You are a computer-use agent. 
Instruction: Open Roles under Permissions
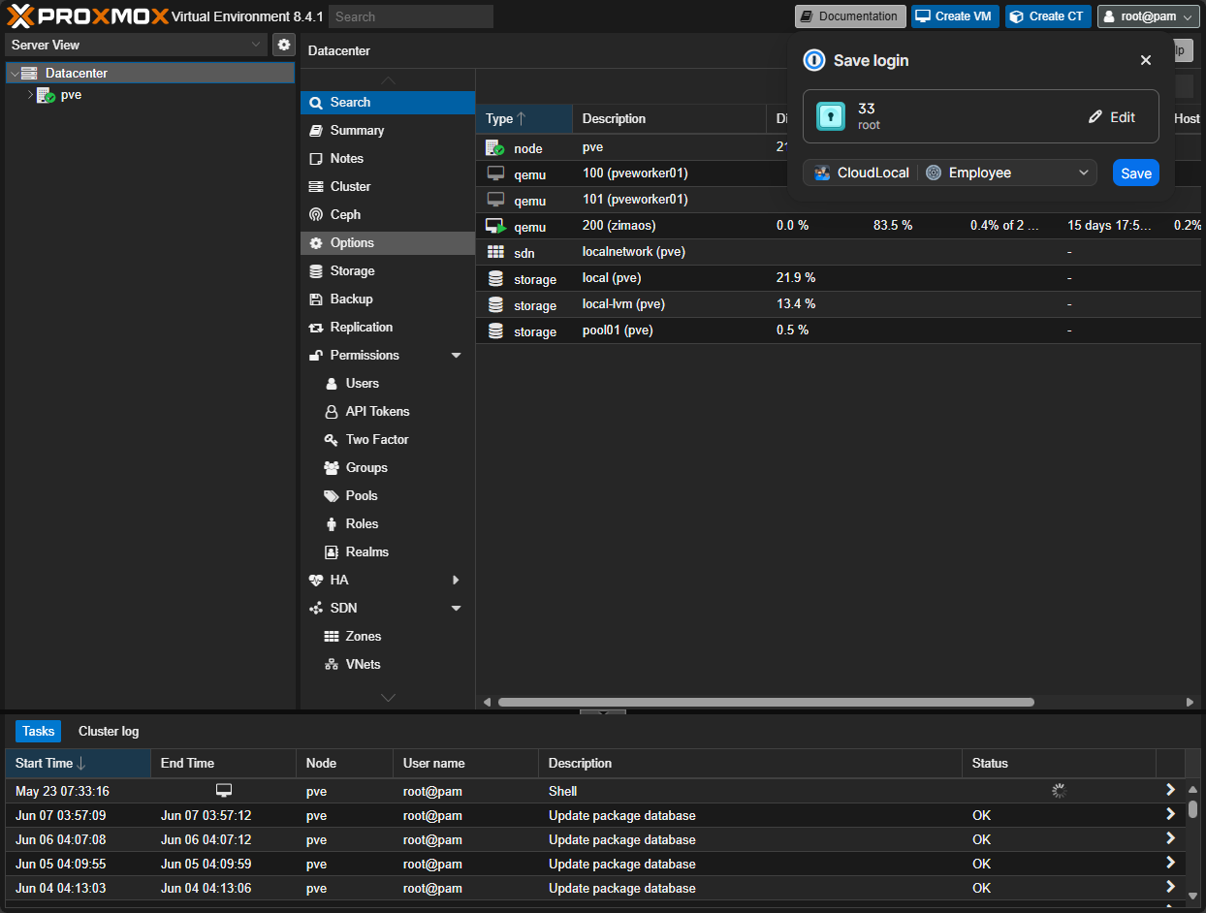coord(388,523)
